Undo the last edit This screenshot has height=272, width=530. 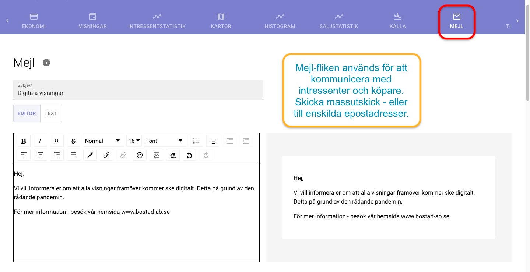(x=189, y=155)
